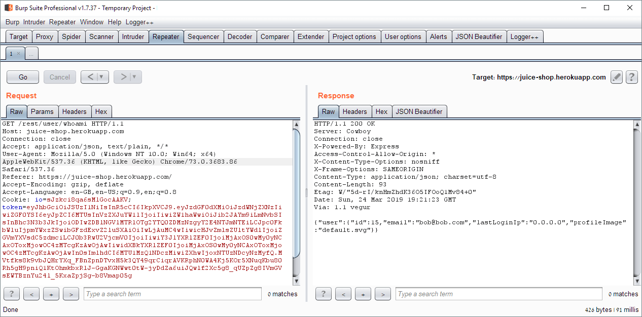Go back in request history

click(90, 77)
